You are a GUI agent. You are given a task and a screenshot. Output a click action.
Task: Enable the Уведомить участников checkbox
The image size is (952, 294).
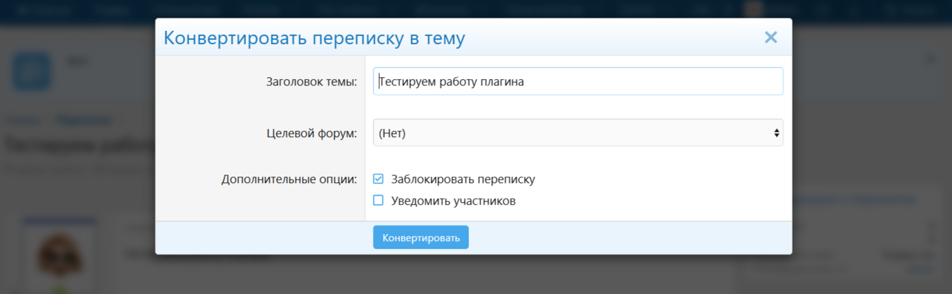[x=379, y=201]
